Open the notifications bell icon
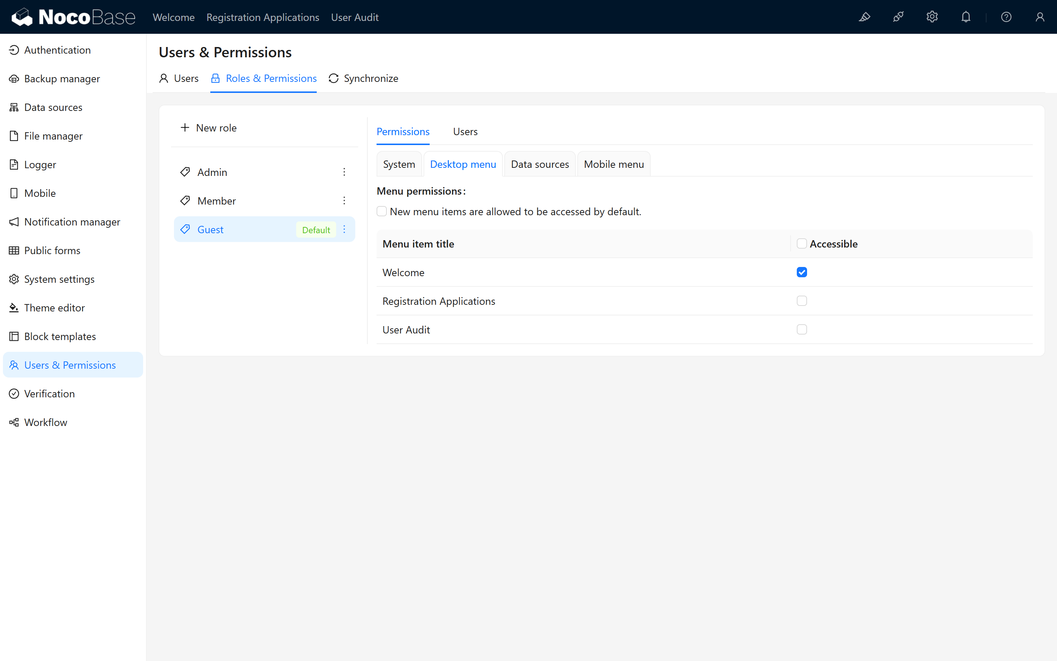The width and height of the screenshot is (1057, 661). click(x=966, y=17)
